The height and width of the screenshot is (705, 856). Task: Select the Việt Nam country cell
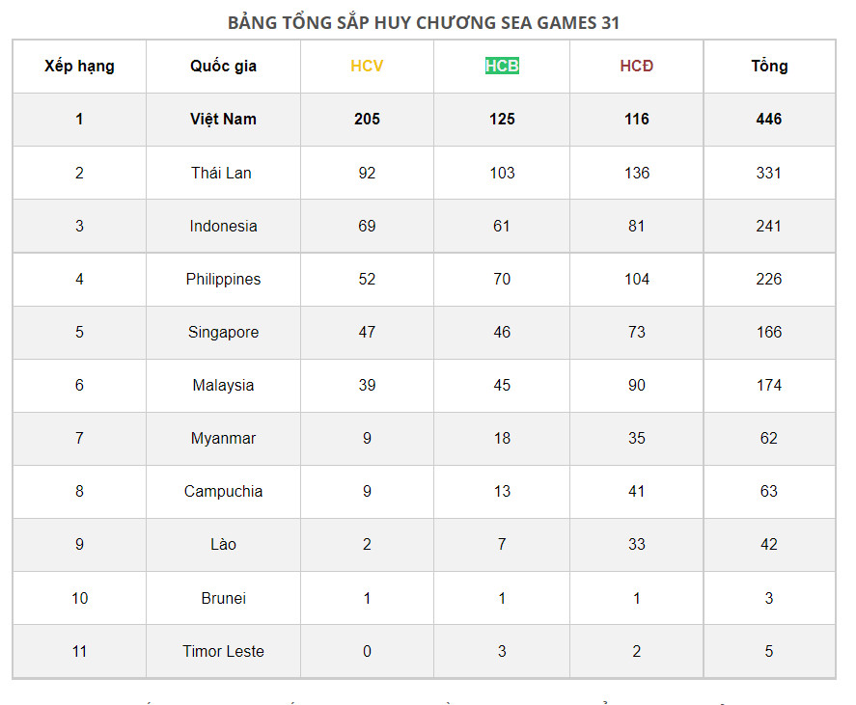point(223,120)
